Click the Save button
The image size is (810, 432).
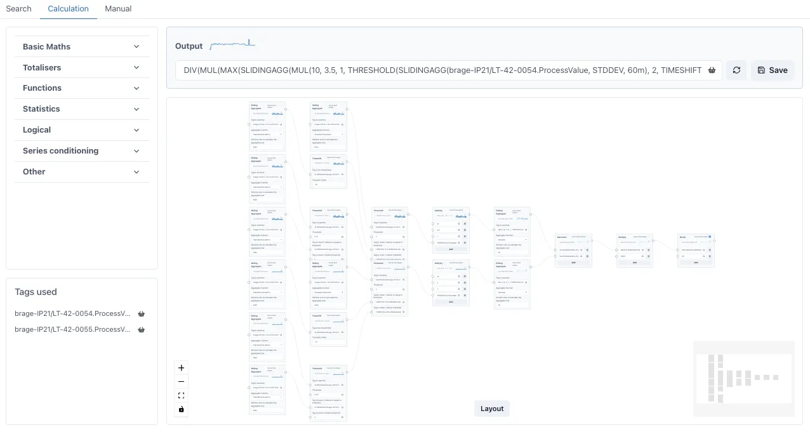click(772, 70)
